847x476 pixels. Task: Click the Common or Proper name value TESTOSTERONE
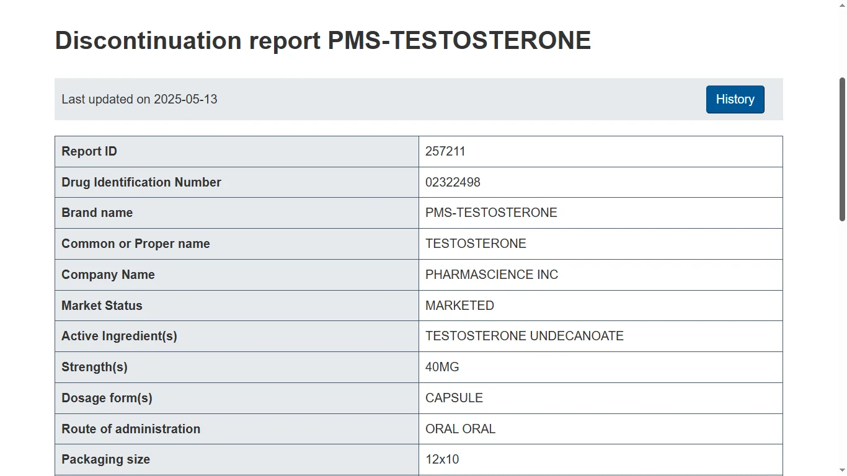(x=476, y=244)
